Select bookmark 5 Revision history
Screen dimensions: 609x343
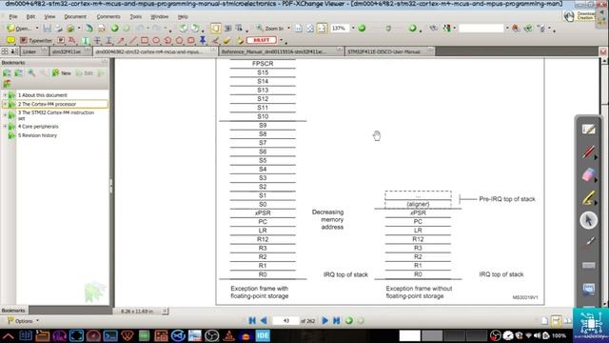coord(37,135)
